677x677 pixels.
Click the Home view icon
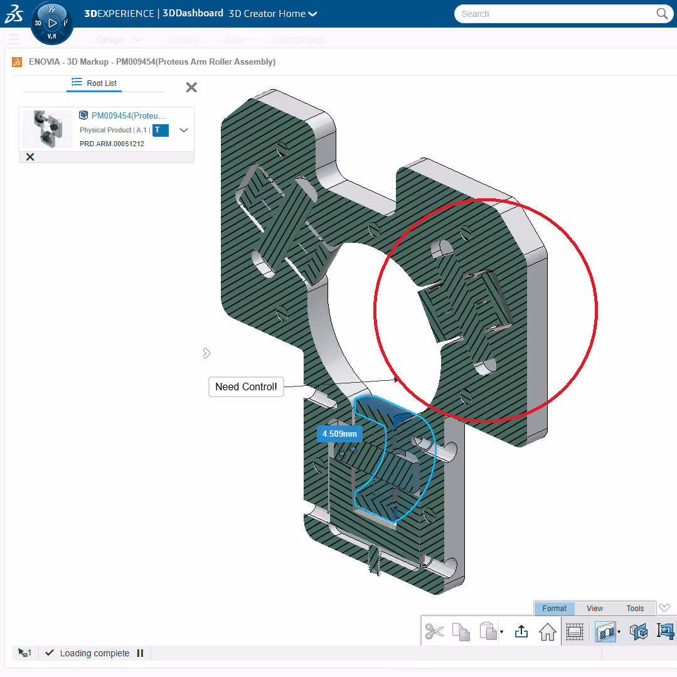click(548, 632)
